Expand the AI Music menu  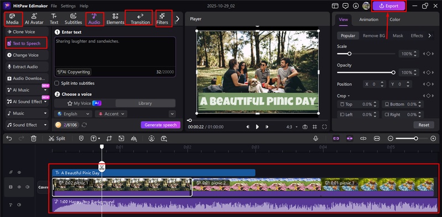point(45,90)
